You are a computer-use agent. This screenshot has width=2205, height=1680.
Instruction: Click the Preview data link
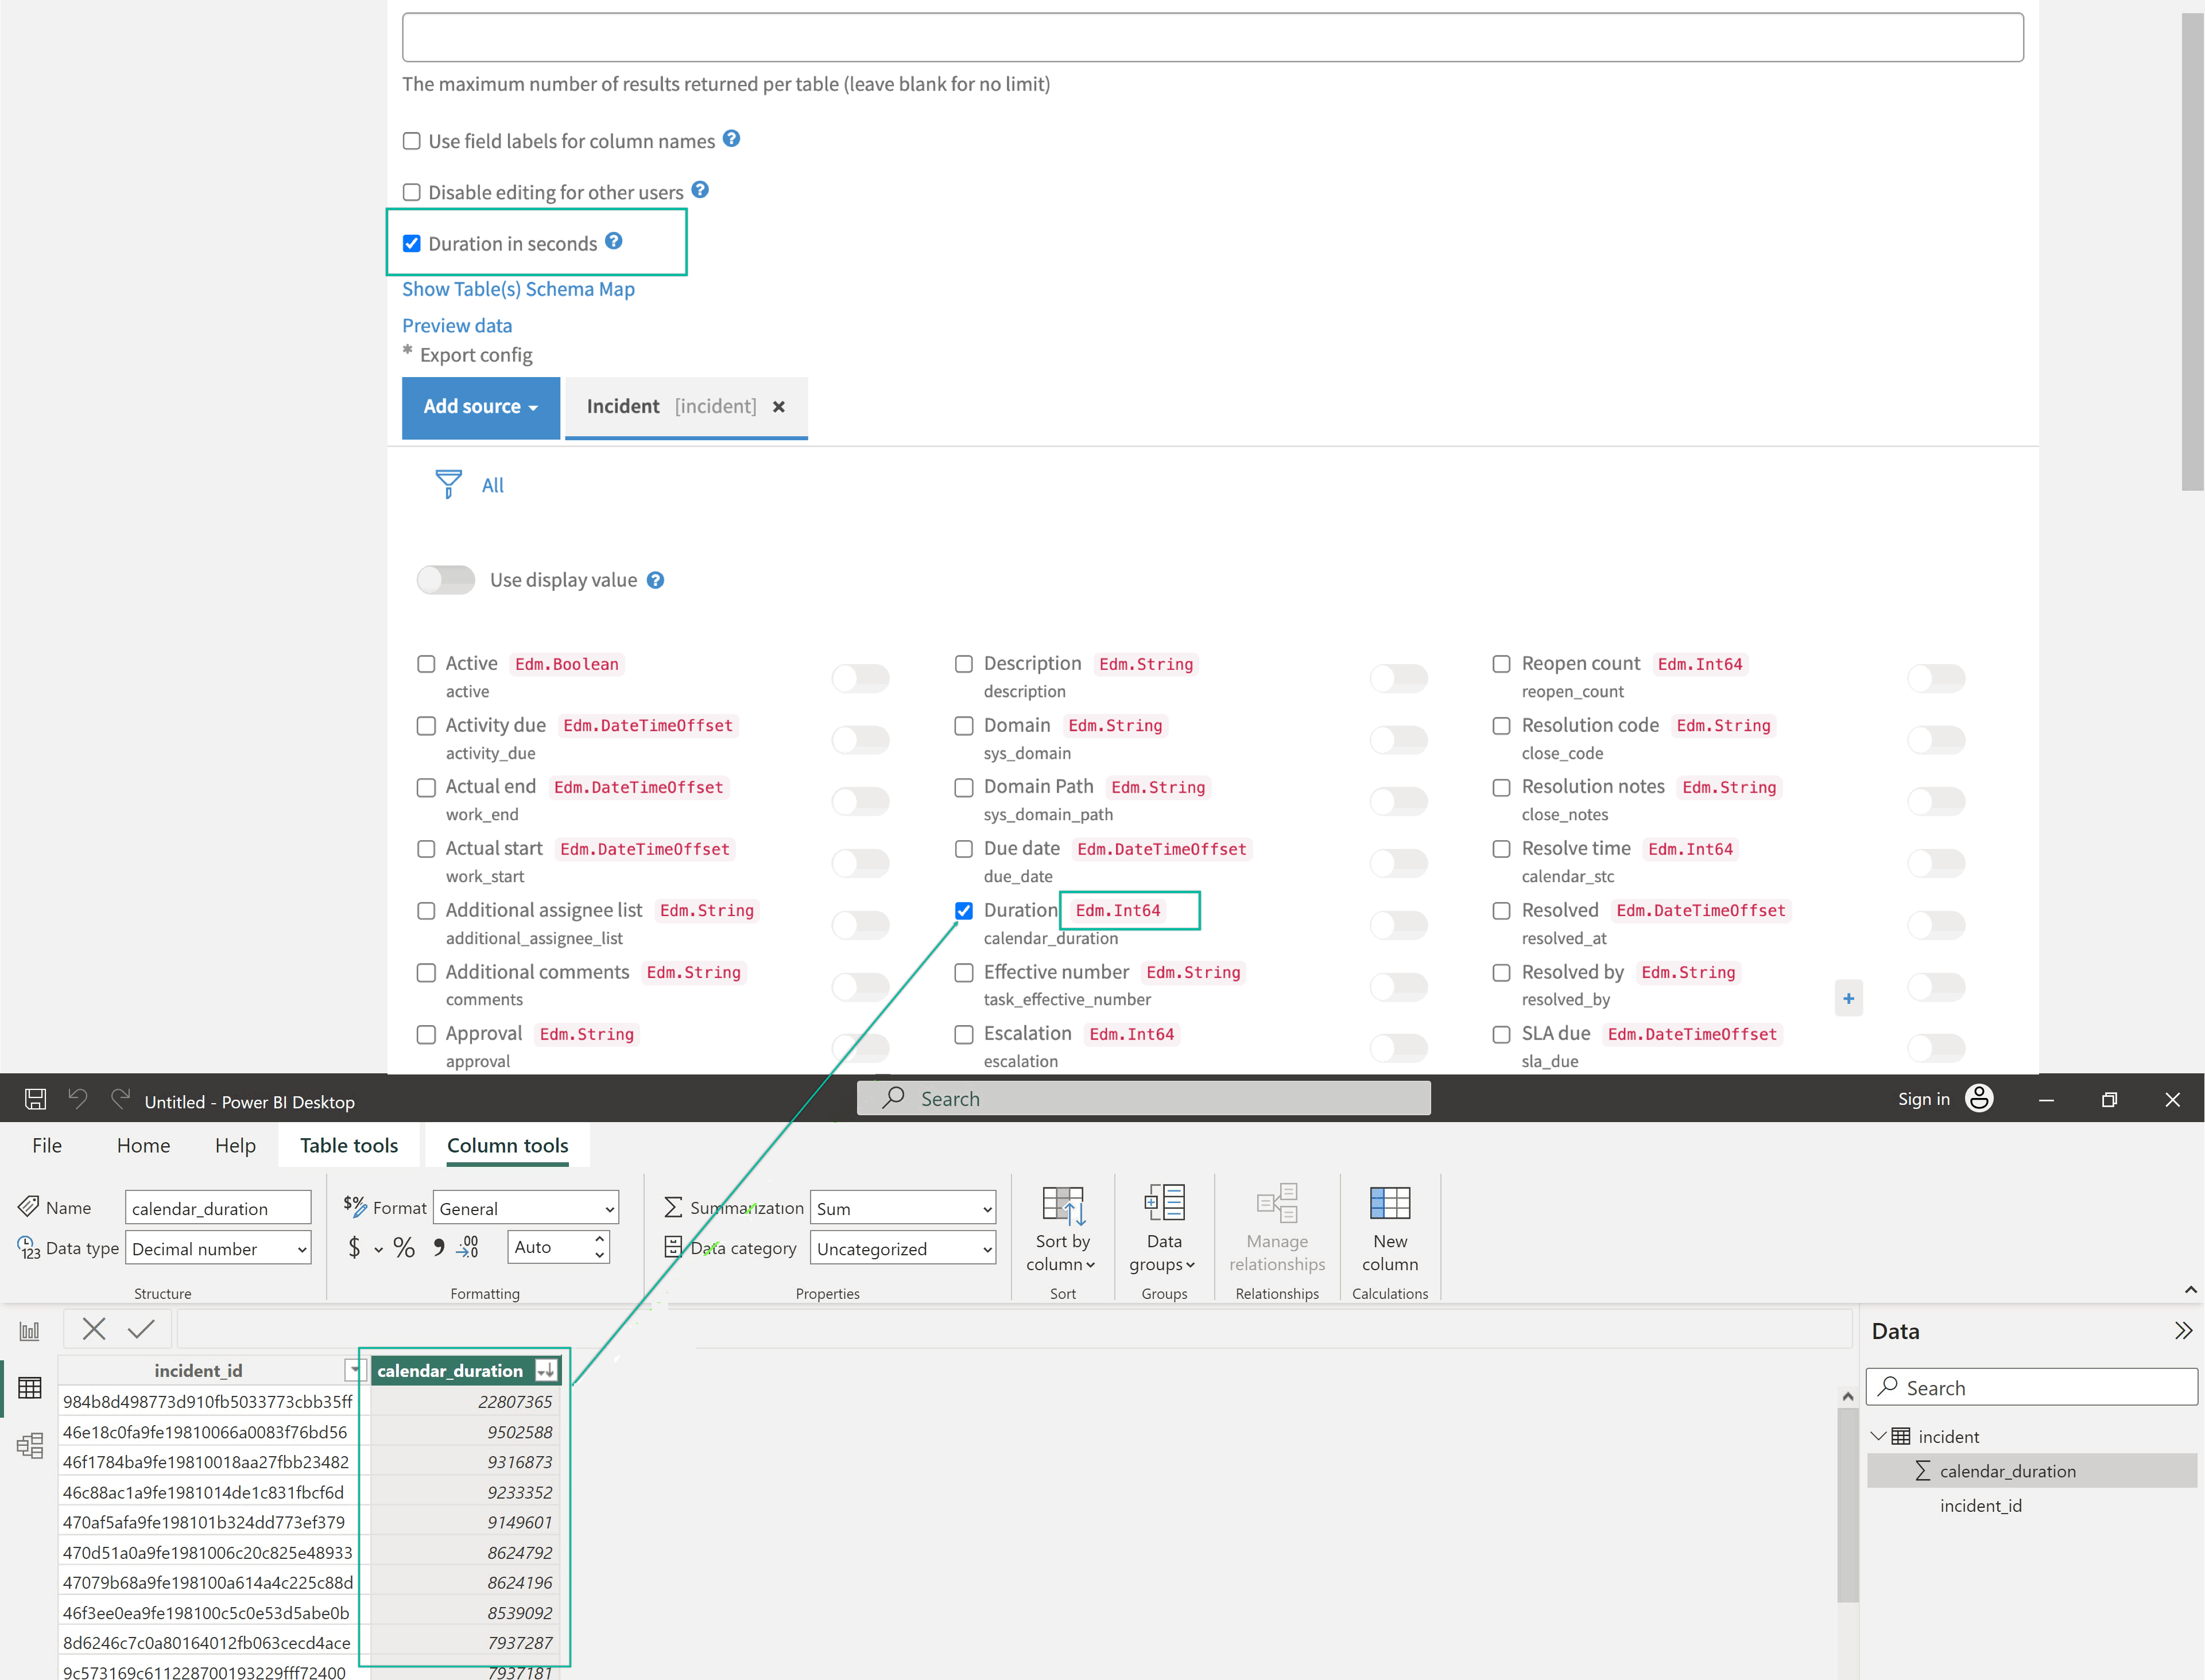(457, 325)
